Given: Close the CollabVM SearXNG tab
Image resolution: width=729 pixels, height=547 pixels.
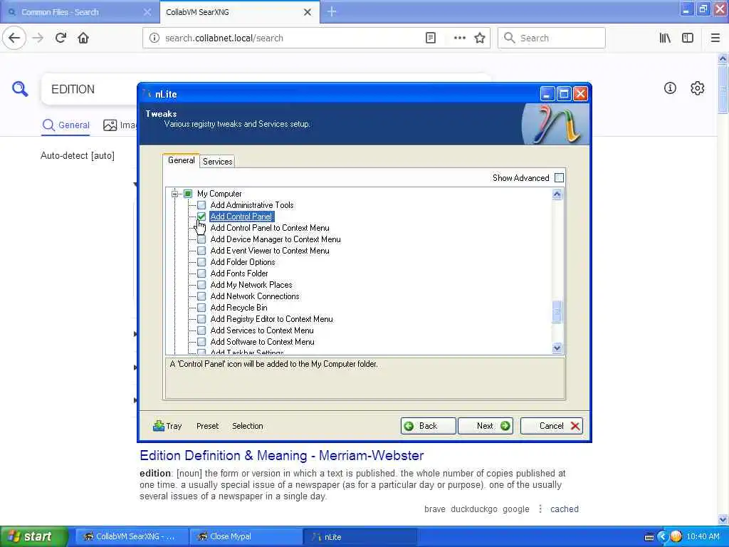Looking at the screenshot, I should pyautogui.click(x=308, y=12).
